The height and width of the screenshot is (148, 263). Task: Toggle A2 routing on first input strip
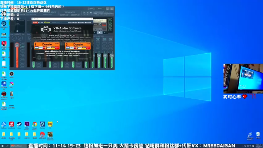click(22, 46)
